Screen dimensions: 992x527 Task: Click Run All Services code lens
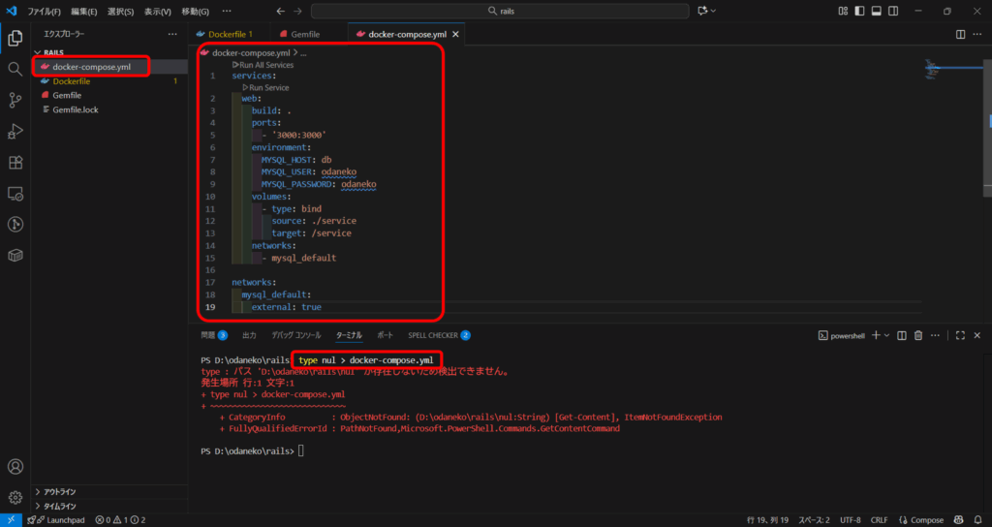(x=264, y=65)
